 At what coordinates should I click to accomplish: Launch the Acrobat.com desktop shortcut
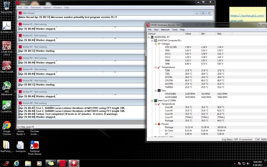click(x=7, y=27)
